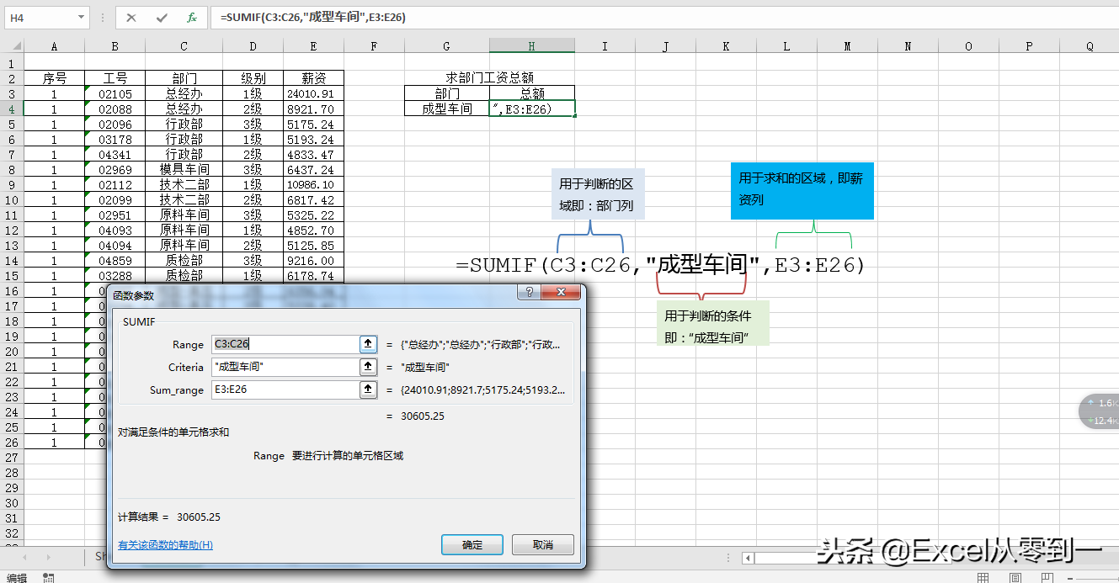Cancel the formula entry with the X icon
Image resolution: width=1119 pixels, height=583 pixels.
132,17
